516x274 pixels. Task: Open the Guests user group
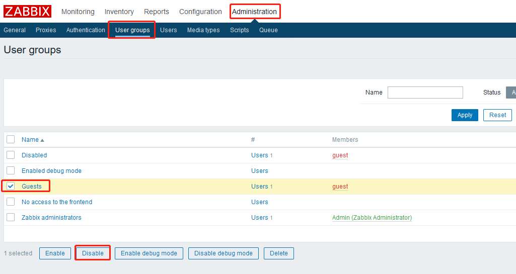click(x=32, y=187)
